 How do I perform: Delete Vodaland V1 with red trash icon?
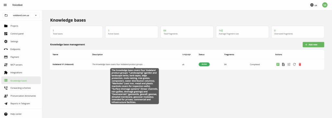point(300,65)
